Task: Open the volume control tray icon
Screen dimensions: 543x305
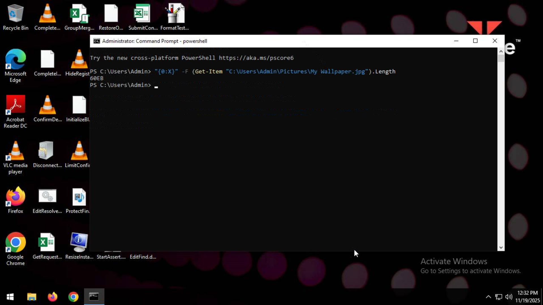Action: tap(509, 297)
